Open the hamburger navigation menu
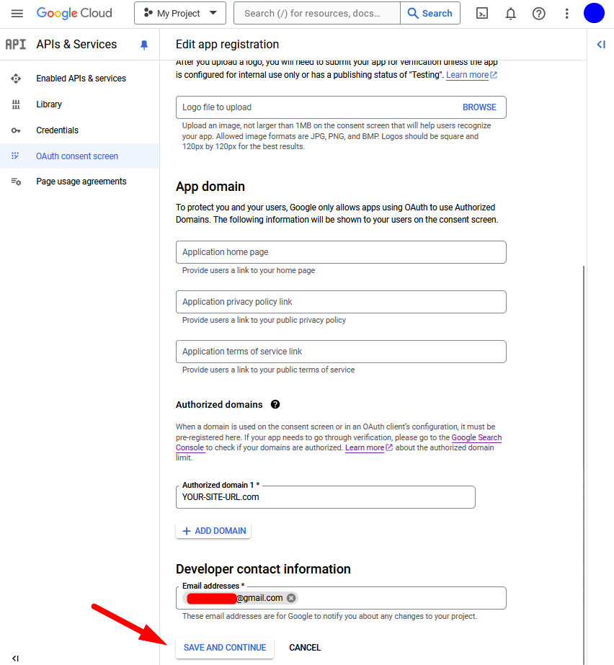Viewport: 614px width, 665px height. point(17,14)
